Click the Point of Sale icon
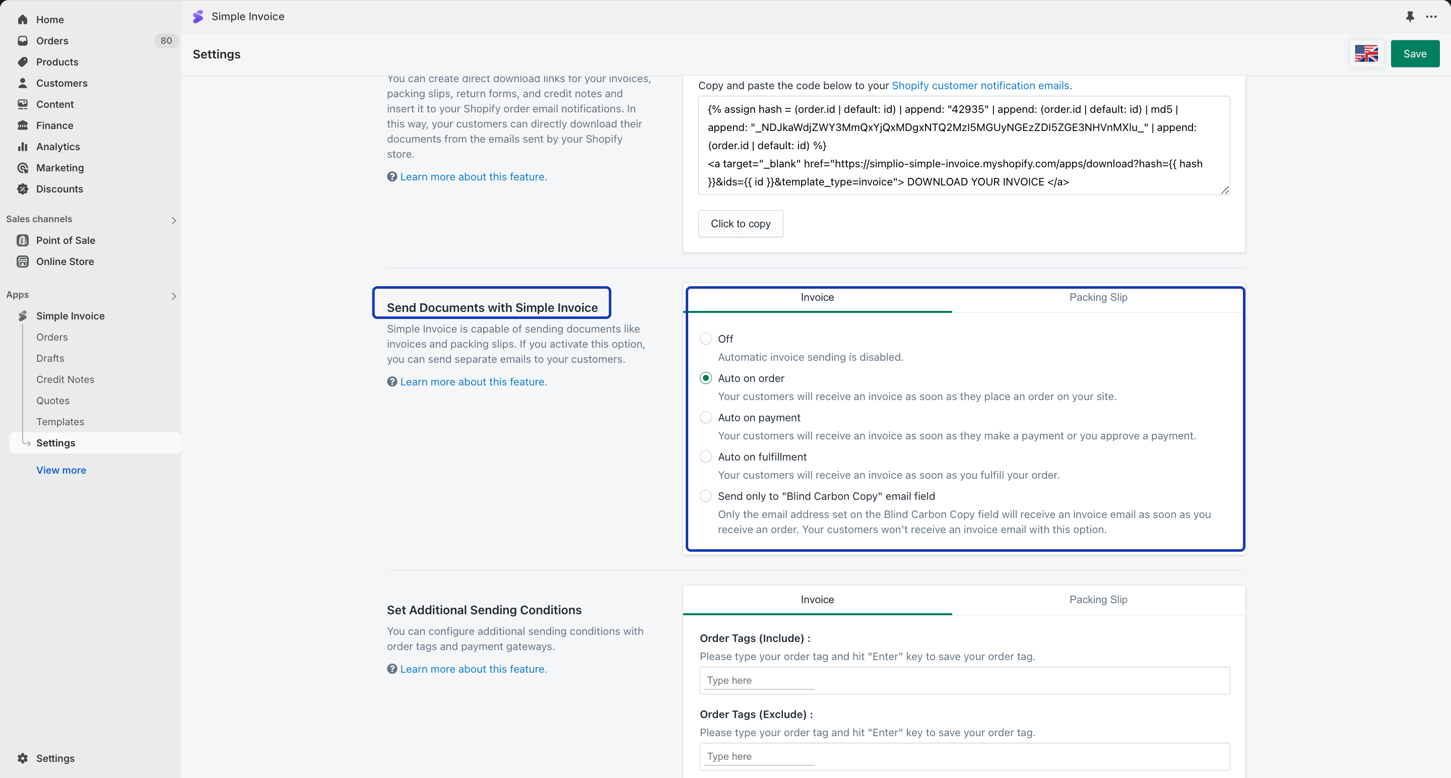 click(x=23, y=240)
